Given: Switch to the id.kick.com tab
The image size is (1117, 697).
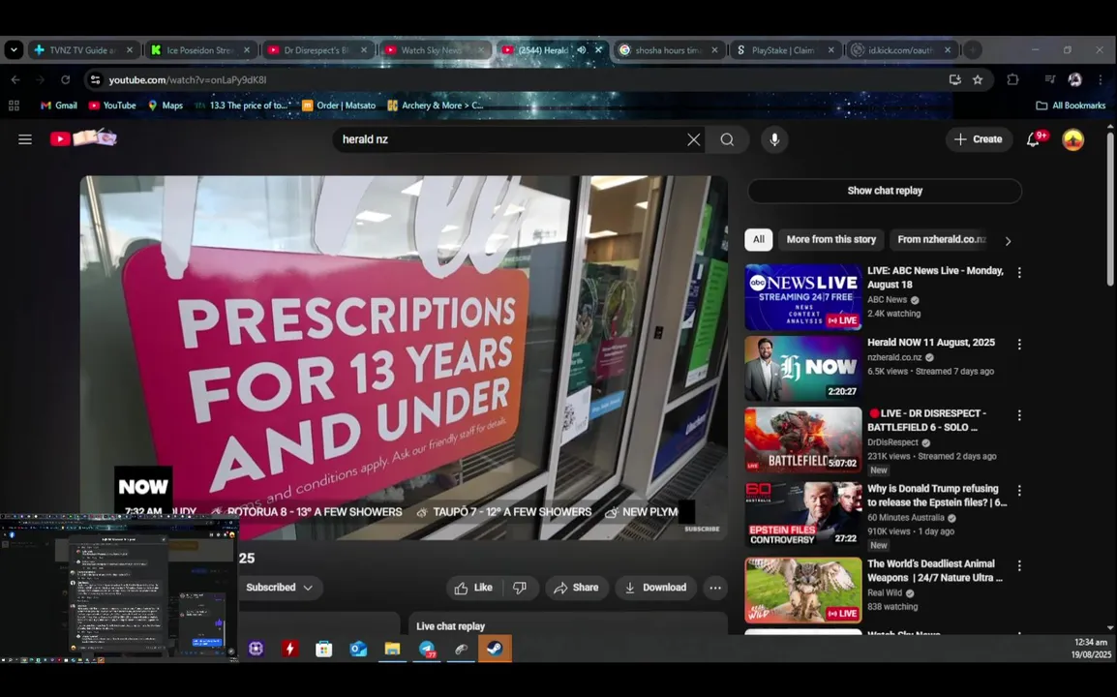Looking at the screenshot, I should [900, 50].
